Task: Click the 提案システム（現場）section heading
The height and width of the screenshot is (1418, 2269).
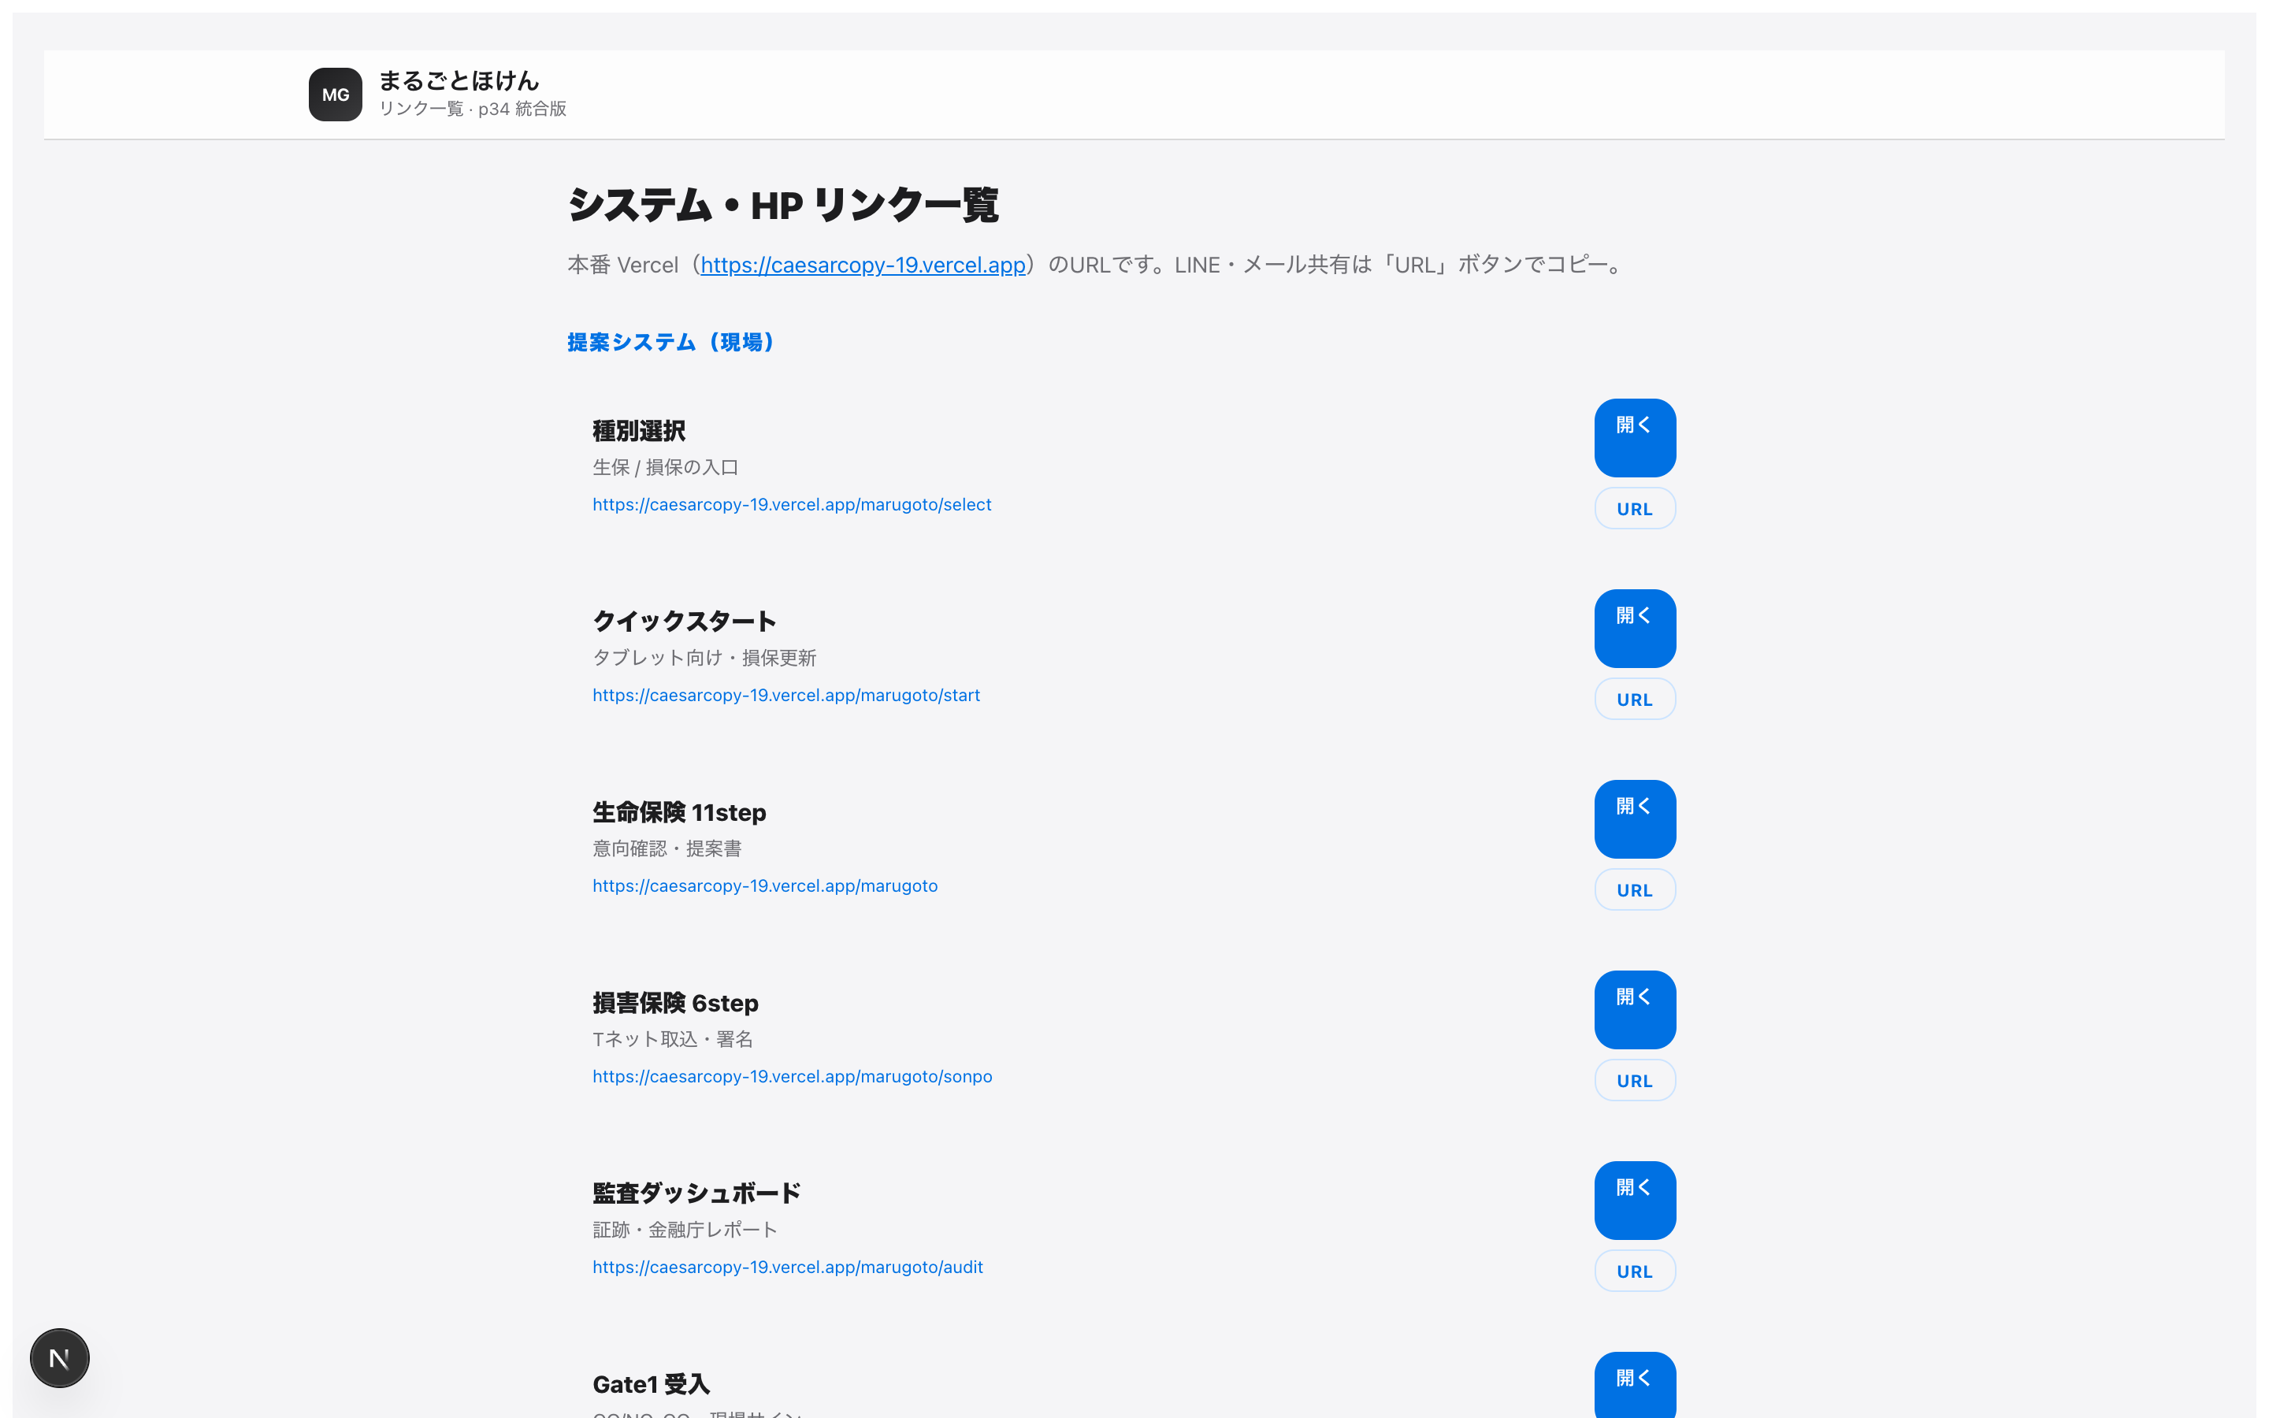Action: click(x=671, y=341)
